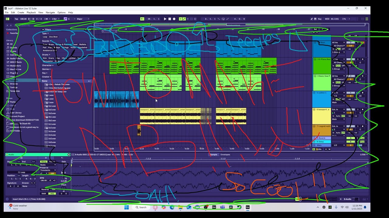The height and width of the screenshot is (218, 389).
Task: Open Windows Start menu in taskbar
Action: [x=126, y=207]
